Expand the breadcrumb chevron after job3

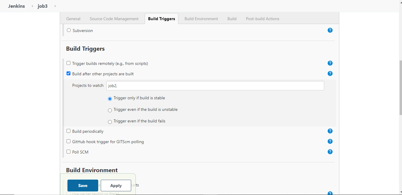click(x=55, y=6)
